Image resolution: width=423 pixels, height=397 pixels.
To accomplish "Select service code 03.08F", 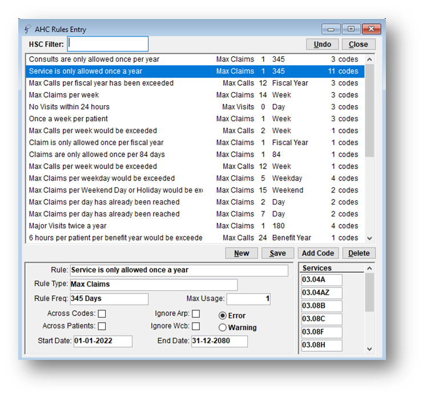I will point(322,332).
